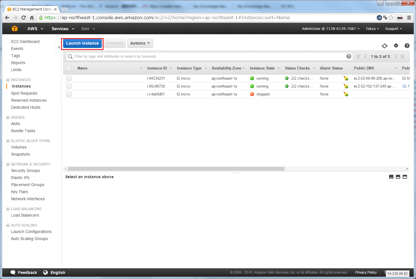Go to the first page of results
This screenshot has height=279, width=416.
pyautogui.click(x=359, y=56)
